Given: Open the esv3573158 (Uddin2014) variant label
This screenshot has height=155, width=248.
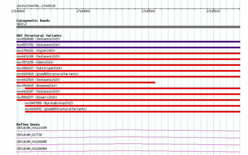Looking at the screenshot, I should pyautogui.click(x=35, y=62).
